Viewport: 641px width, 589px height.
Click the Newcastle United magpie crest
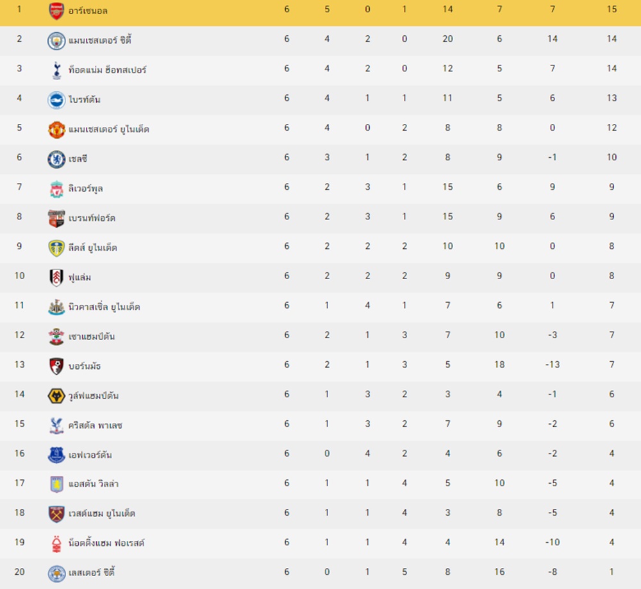56,307
